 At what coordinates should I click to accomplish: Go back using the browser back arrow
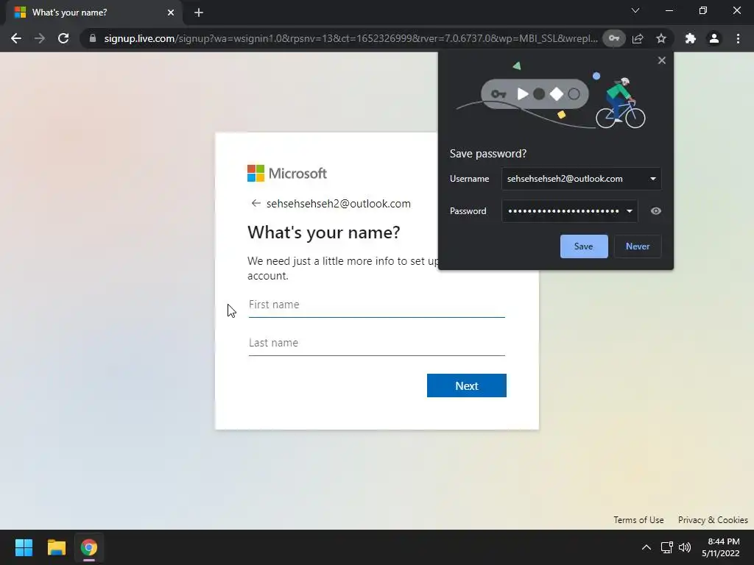pos(16,38)
